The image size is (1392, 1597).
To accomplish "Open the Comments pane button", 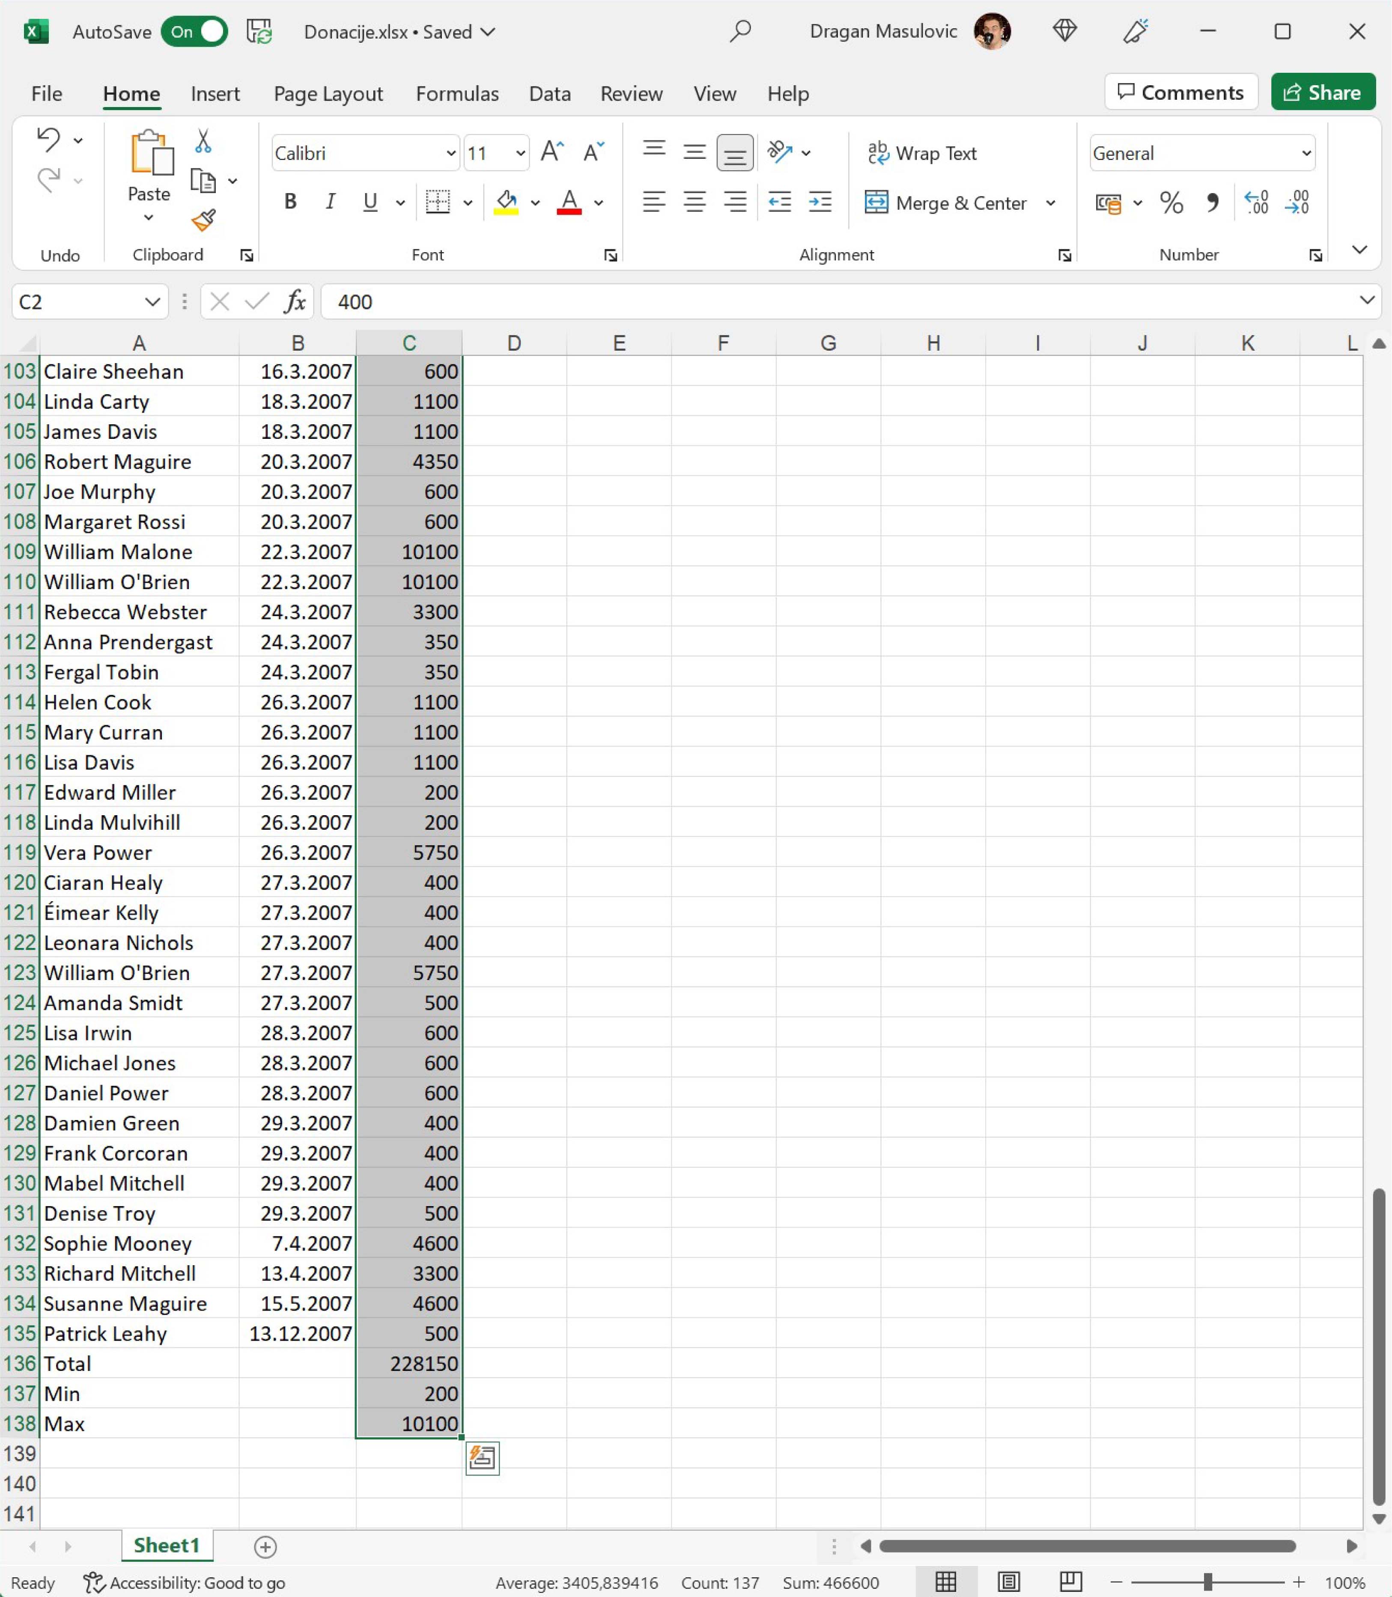I will click(x=1181, y=92).
